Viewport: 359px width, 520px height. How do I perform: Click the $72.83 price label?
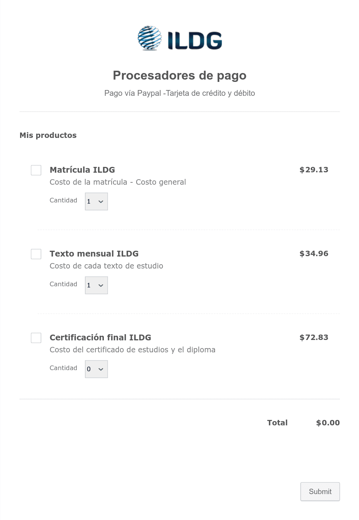pyautogui.click(x=314, y=337)
